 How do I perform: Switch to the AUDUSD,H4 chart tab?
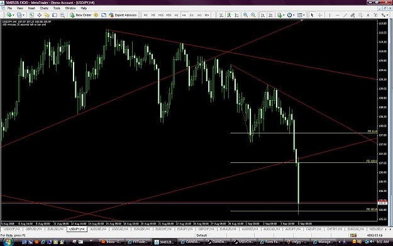click(x=98, y=229)
